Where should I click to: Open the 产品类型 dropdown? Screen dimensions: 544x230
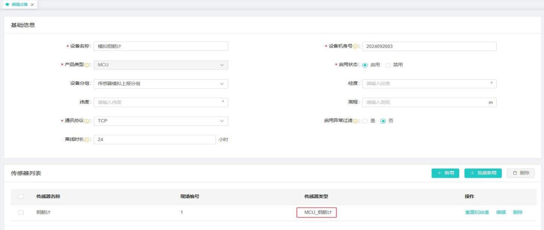click(161, 65)
